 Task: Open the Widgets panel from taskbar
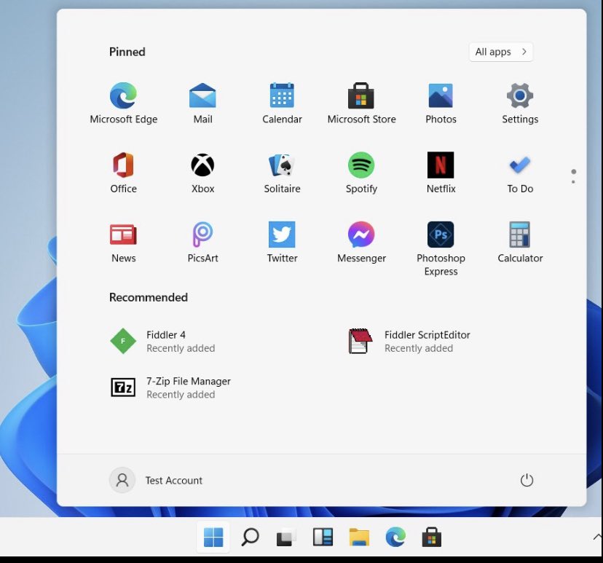tap(323, 537)
